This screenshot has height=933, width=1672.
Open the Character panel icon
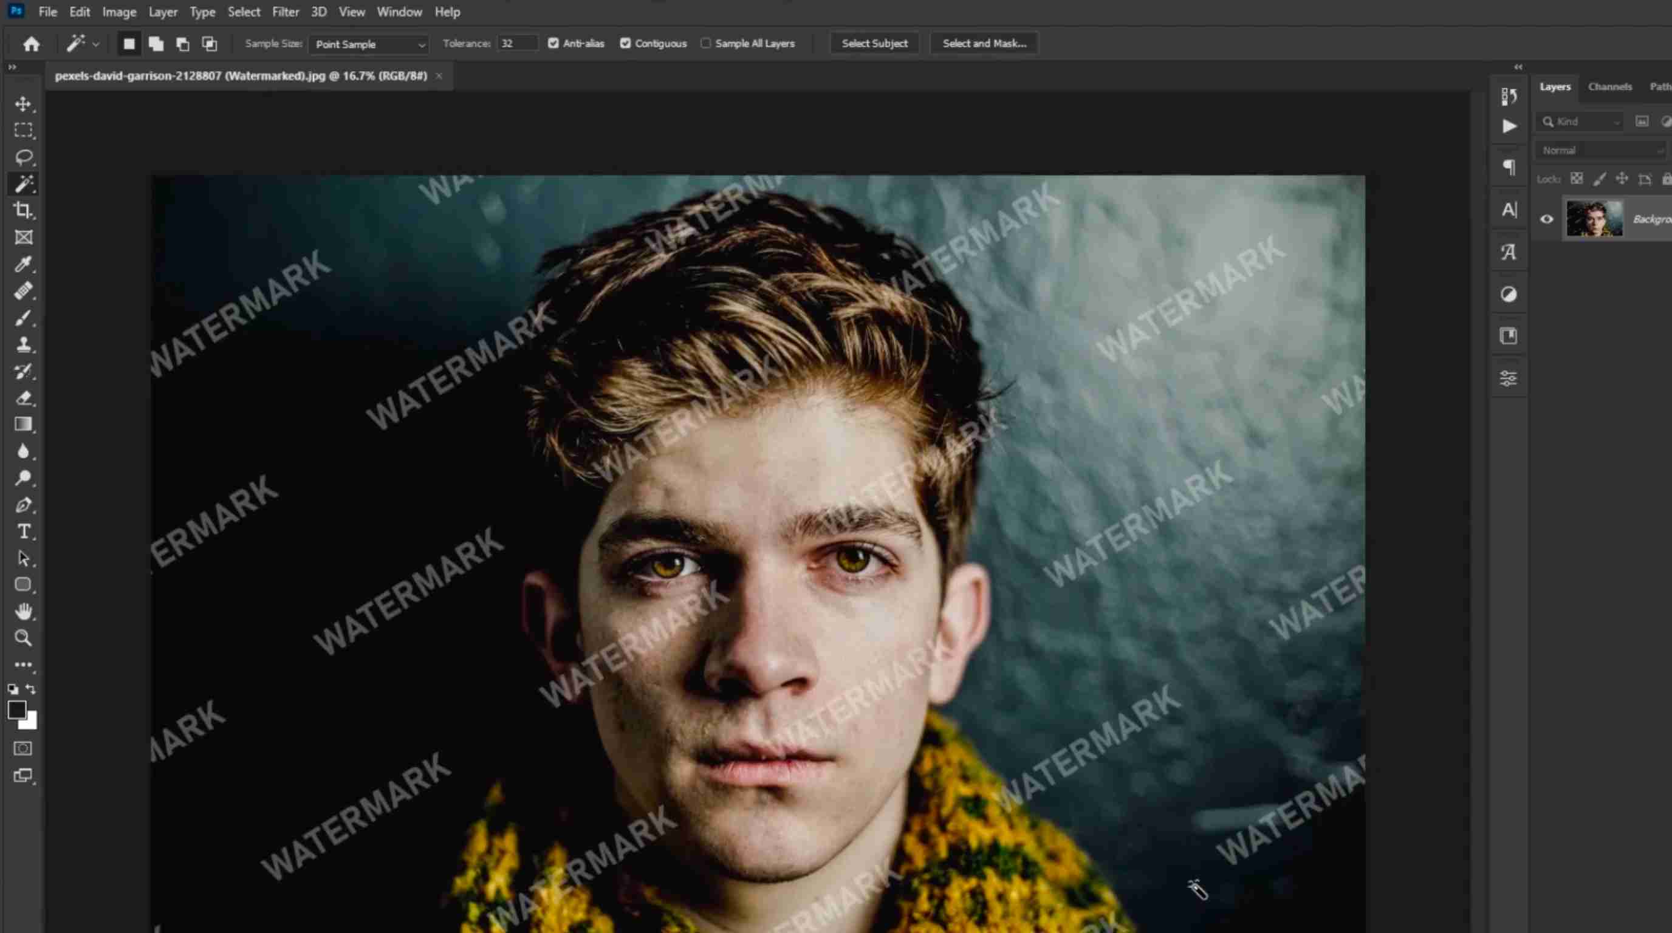click(x=1509, y=210)
